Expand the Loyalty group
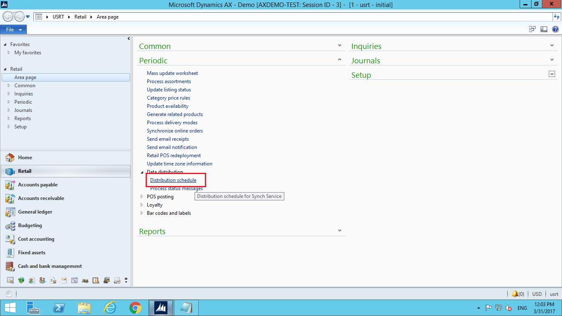Viewport: 562px width, 316px height. pos(142,205)
